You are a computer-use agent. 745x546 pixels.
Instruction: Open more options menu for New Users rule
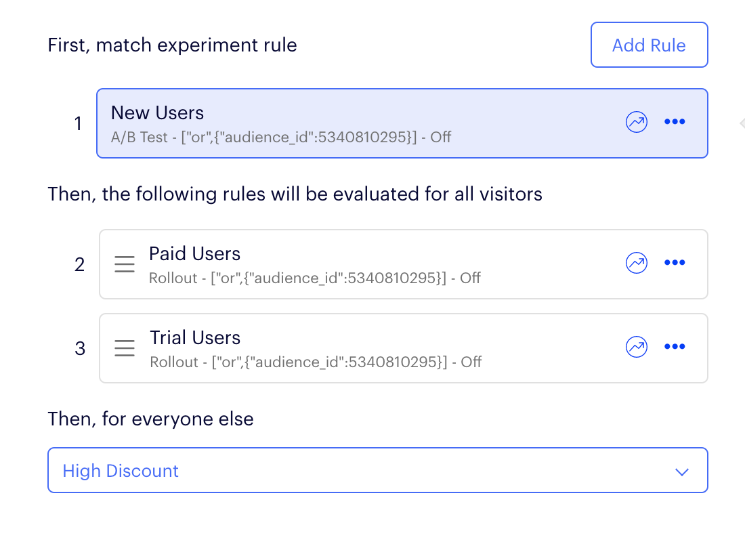tap(674, 122)
